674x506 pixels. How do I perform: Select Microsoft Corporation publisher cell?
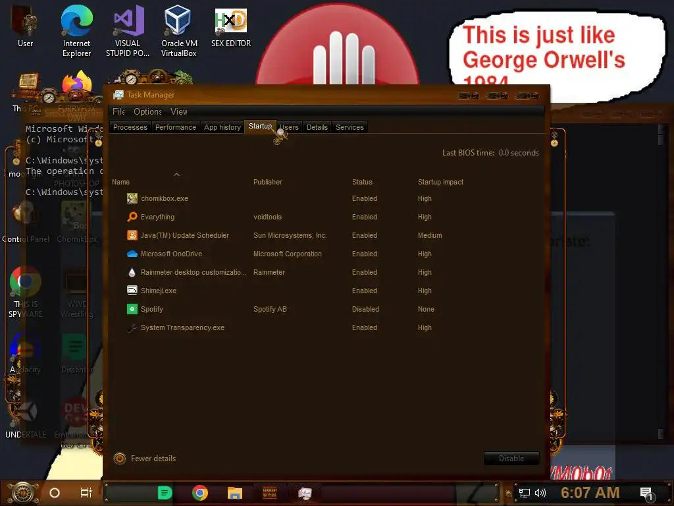coord(287,254)
